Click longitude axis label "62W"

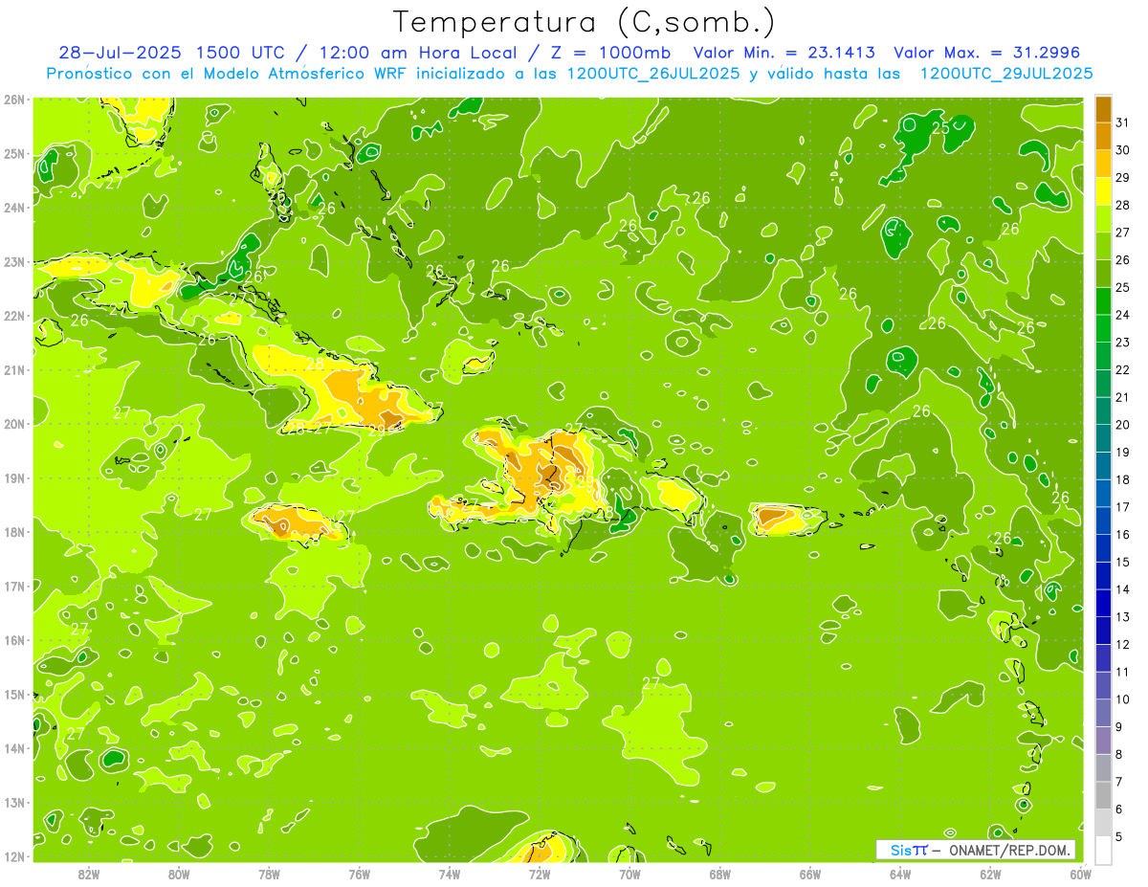tap(990, 874)
